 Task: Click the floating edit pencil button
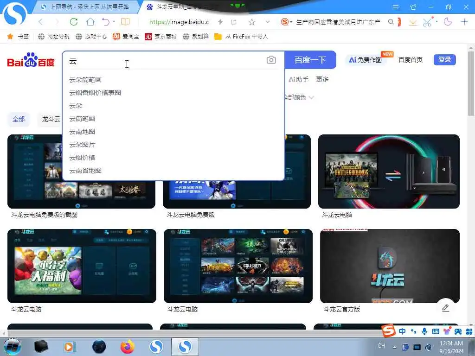(x=445, y=308)
